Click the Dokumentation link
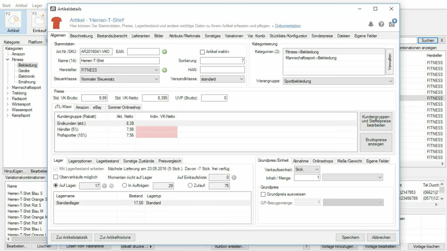Image resolution: width=447 pixels, height=251 pixels. pyautogui.click(x=287, y=26)
